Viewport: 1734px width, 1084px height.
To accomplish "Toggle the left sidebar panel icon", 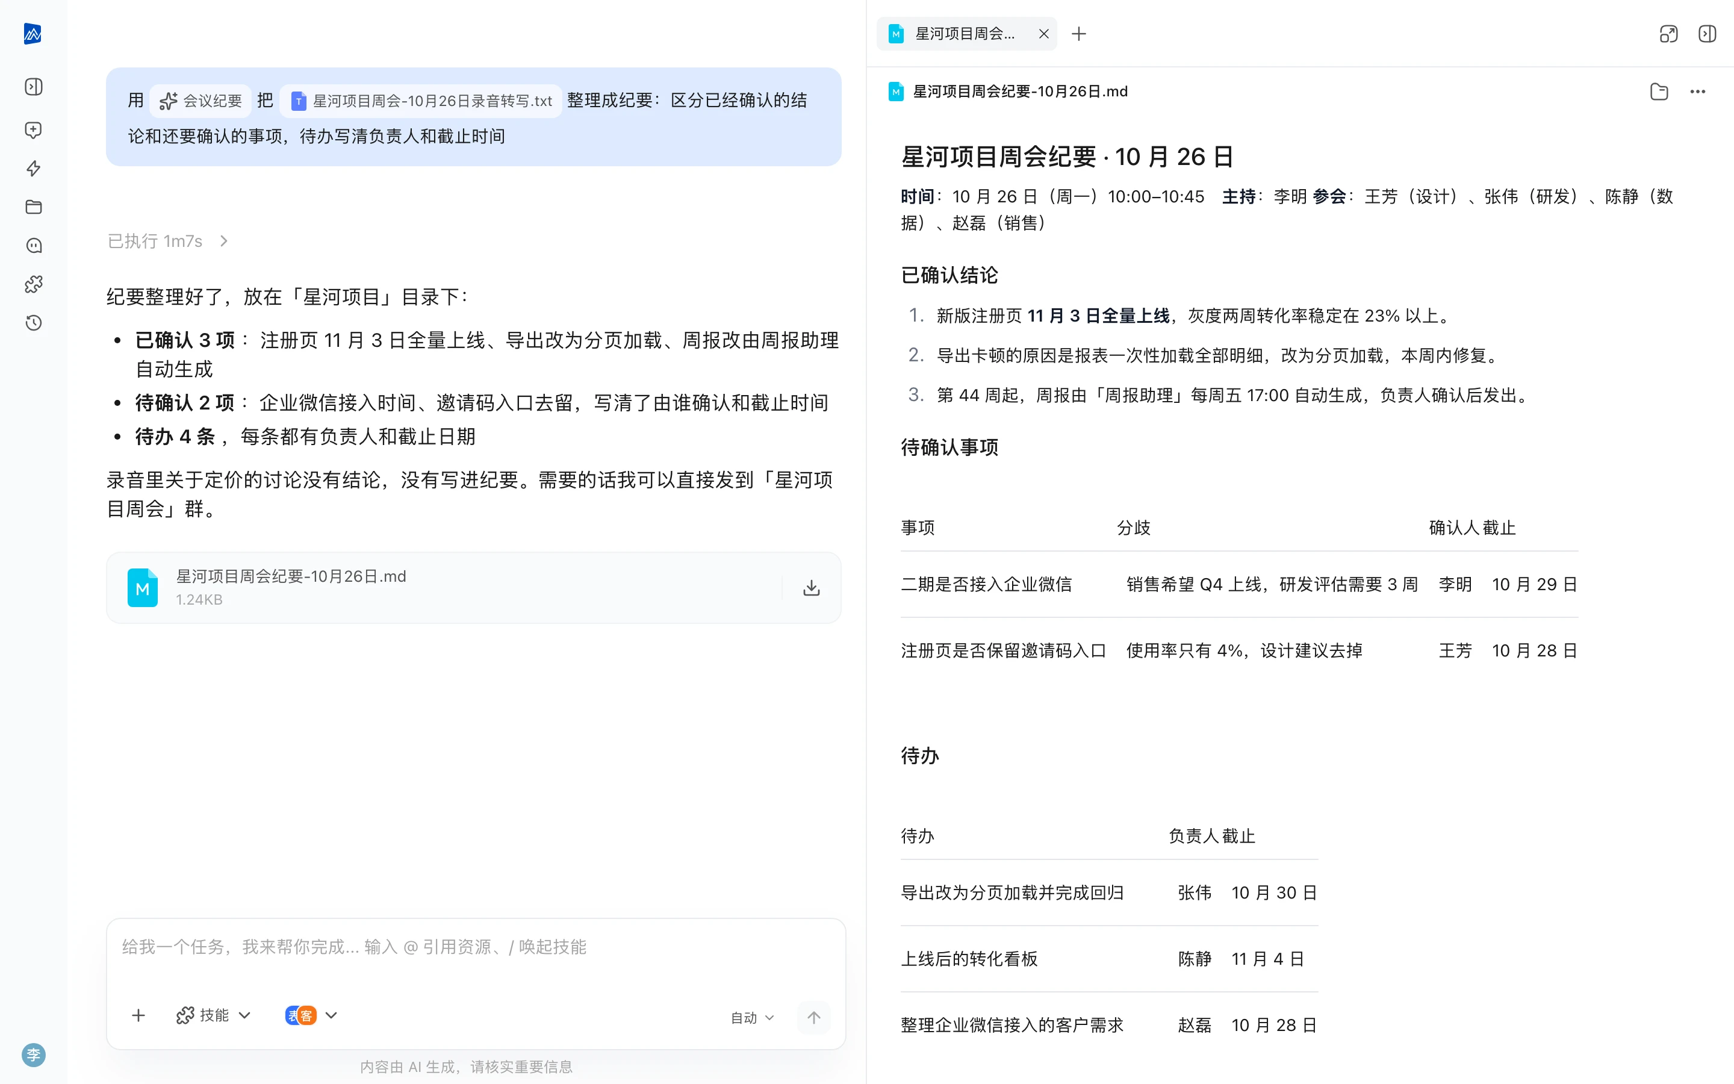I will (34, 87).
